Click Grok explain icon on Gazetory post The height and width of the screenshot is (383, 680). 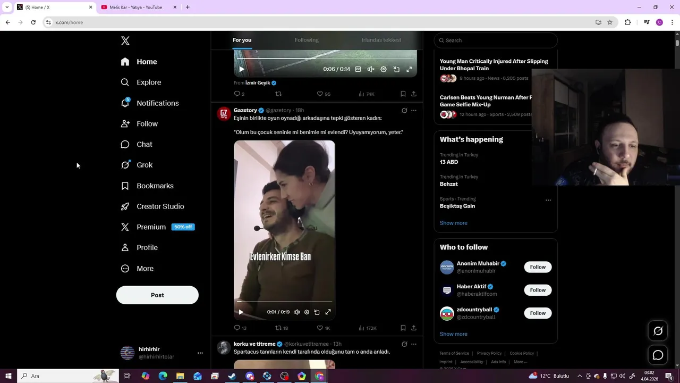click(404, 111)
